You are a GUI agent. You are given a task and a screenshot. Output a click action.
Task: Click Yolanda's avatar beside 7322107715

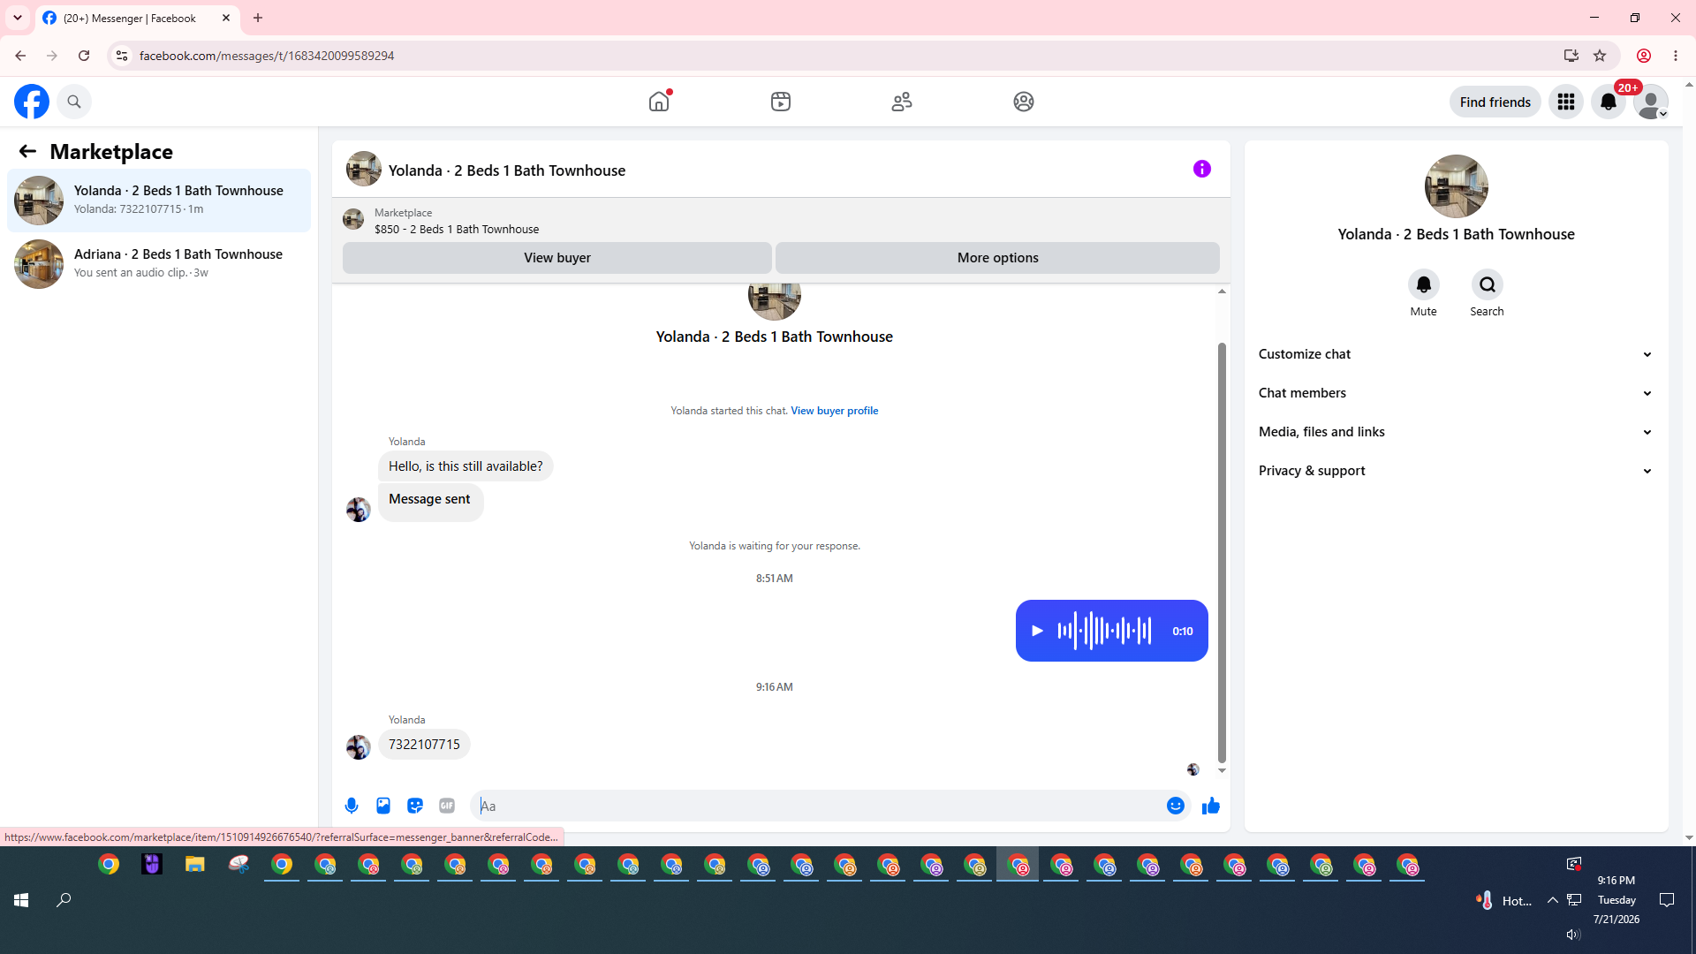(x=358, y=747)
